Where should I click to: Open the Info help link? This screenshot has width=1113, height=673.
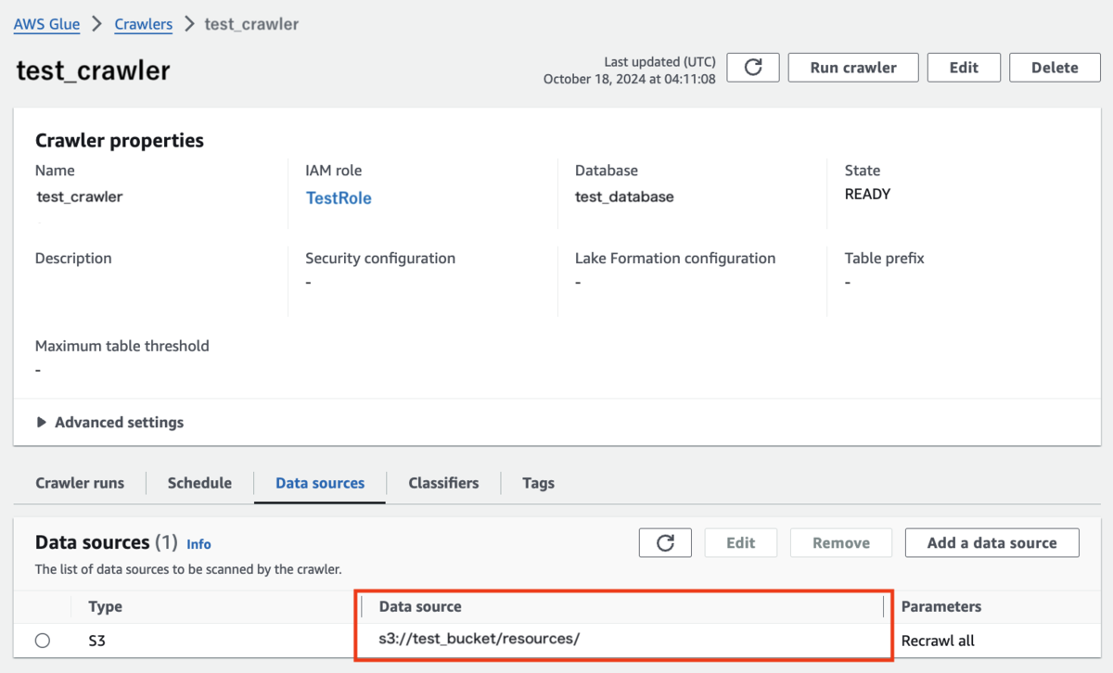(x=198, y=544)
